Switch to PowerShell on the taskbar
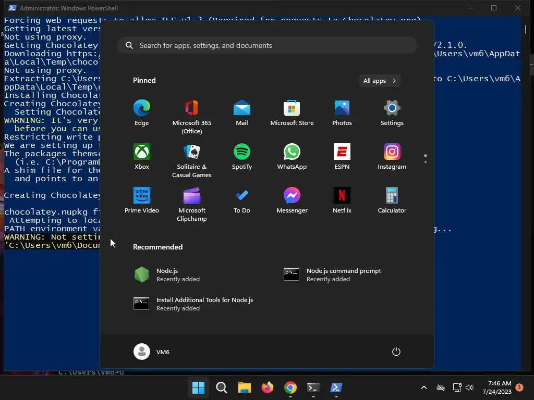 [x=336, y=387]
